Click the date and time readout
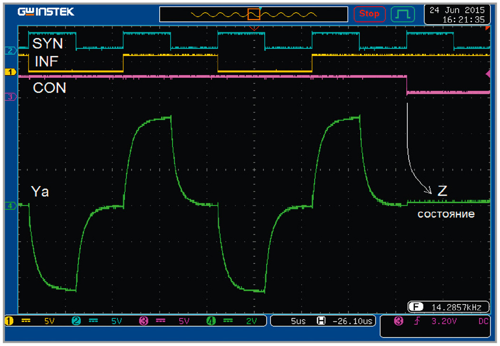Viewport: 500px width, 346px height. (457, 15)
